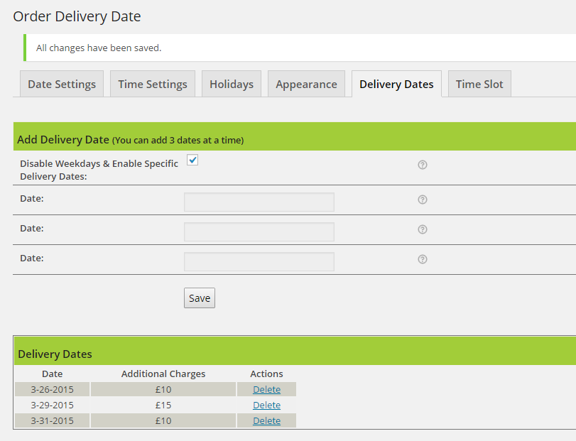
Task: Click the first Date input field
Action: pyautogui.click(x=259, y=202)
